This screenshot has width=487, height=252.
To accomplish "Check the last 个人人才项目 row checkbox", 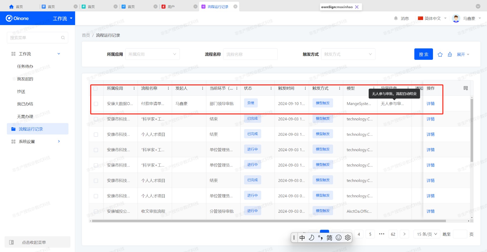I will (x=96, y=196).
